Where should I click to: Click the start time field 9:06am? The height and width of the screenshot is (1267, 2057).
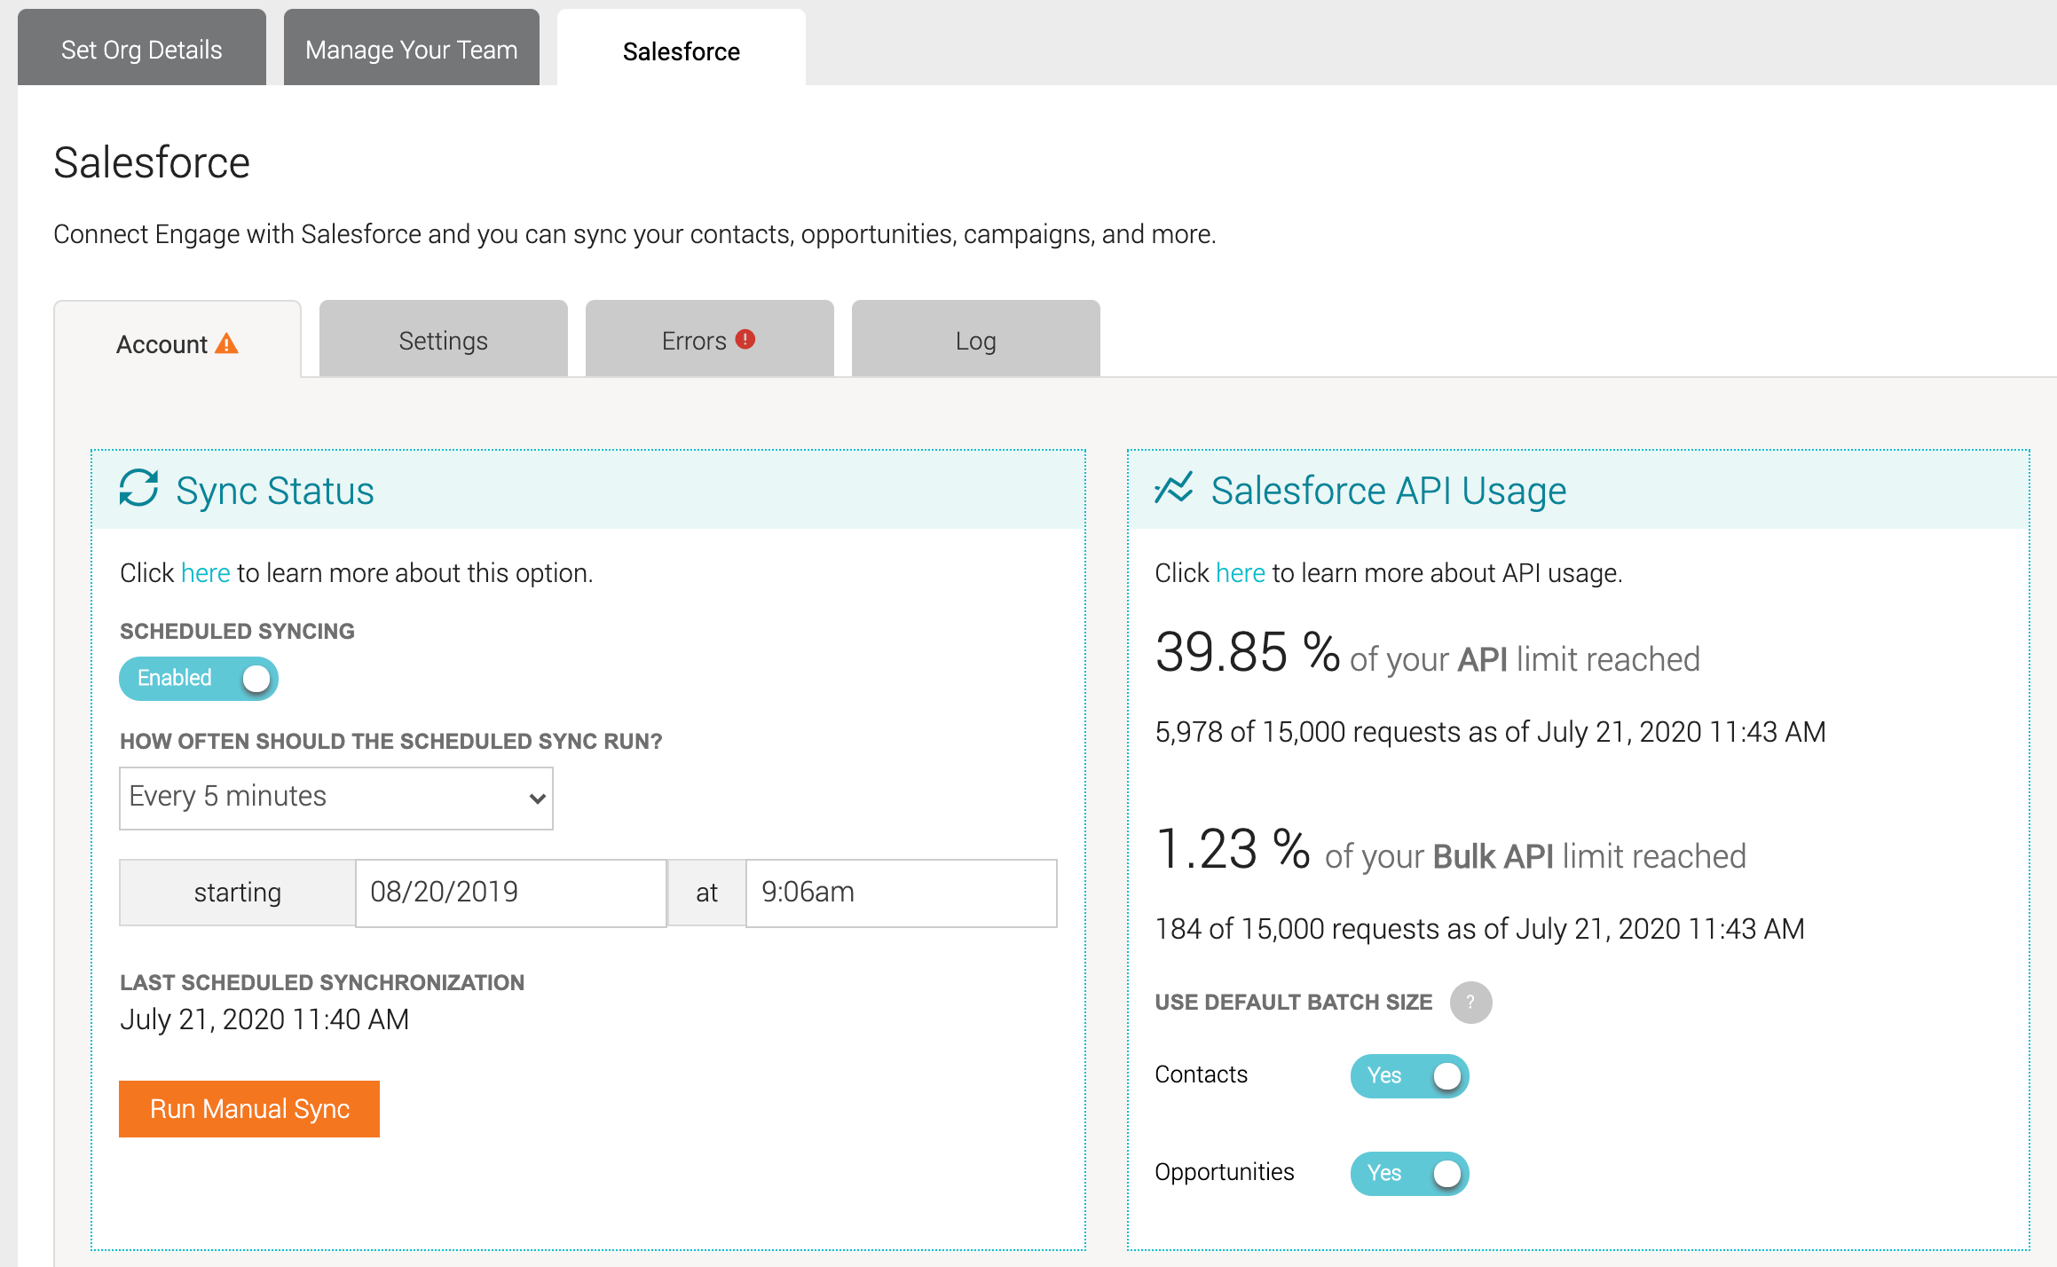[902, 893]
